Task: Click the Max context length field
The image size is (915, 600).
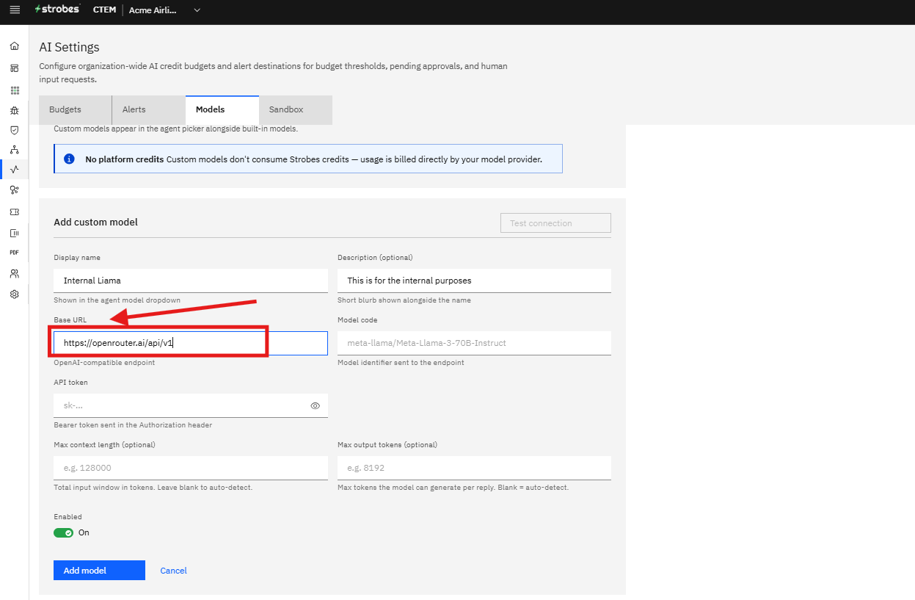Action: 191,468
